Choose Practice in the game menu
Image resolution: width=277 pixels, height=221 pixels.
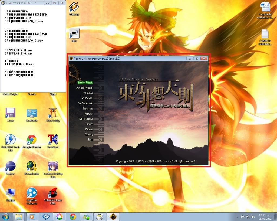88,108
